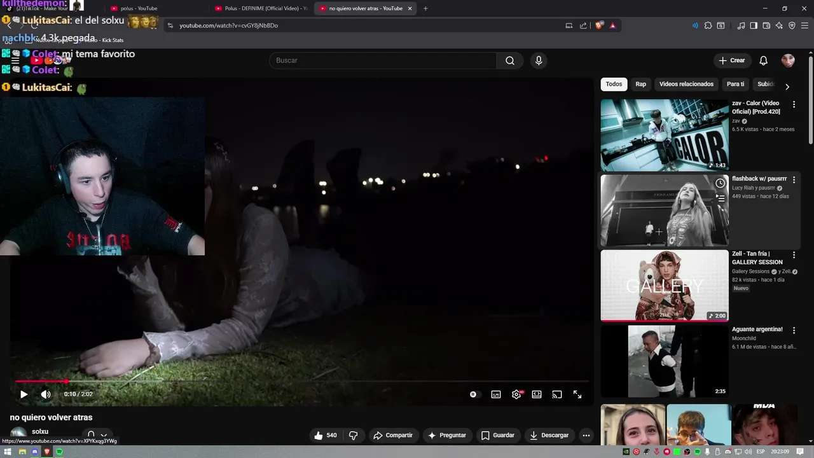Toggle the browser sidebar panel icon
Screen dimensions: 814x458
[754, 25]
